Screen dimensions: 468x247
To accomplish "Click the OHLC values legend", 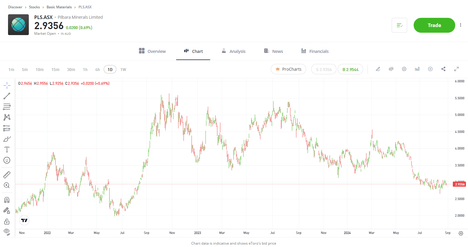I will tap(64, 84).
